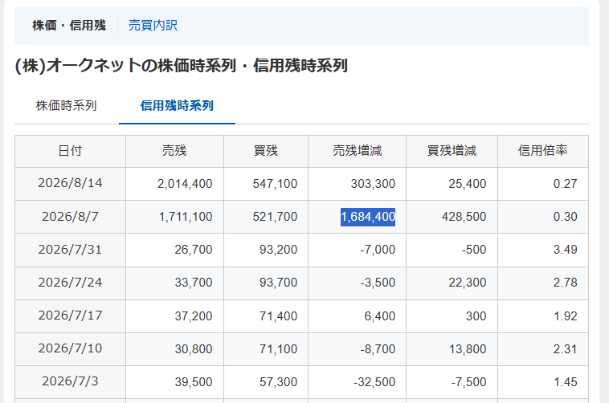Click the 買残増減 value 300

point(476,316)
